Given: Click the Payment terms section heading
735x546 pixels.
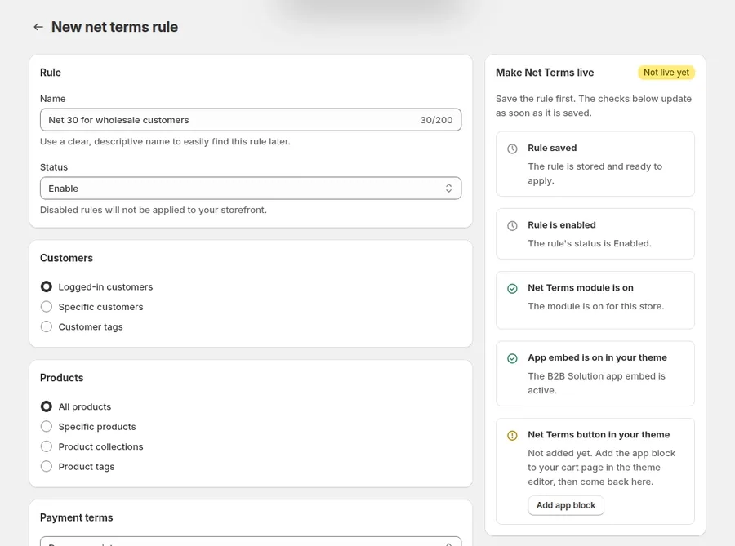Looking at the screenshot, I should point(77,517).
